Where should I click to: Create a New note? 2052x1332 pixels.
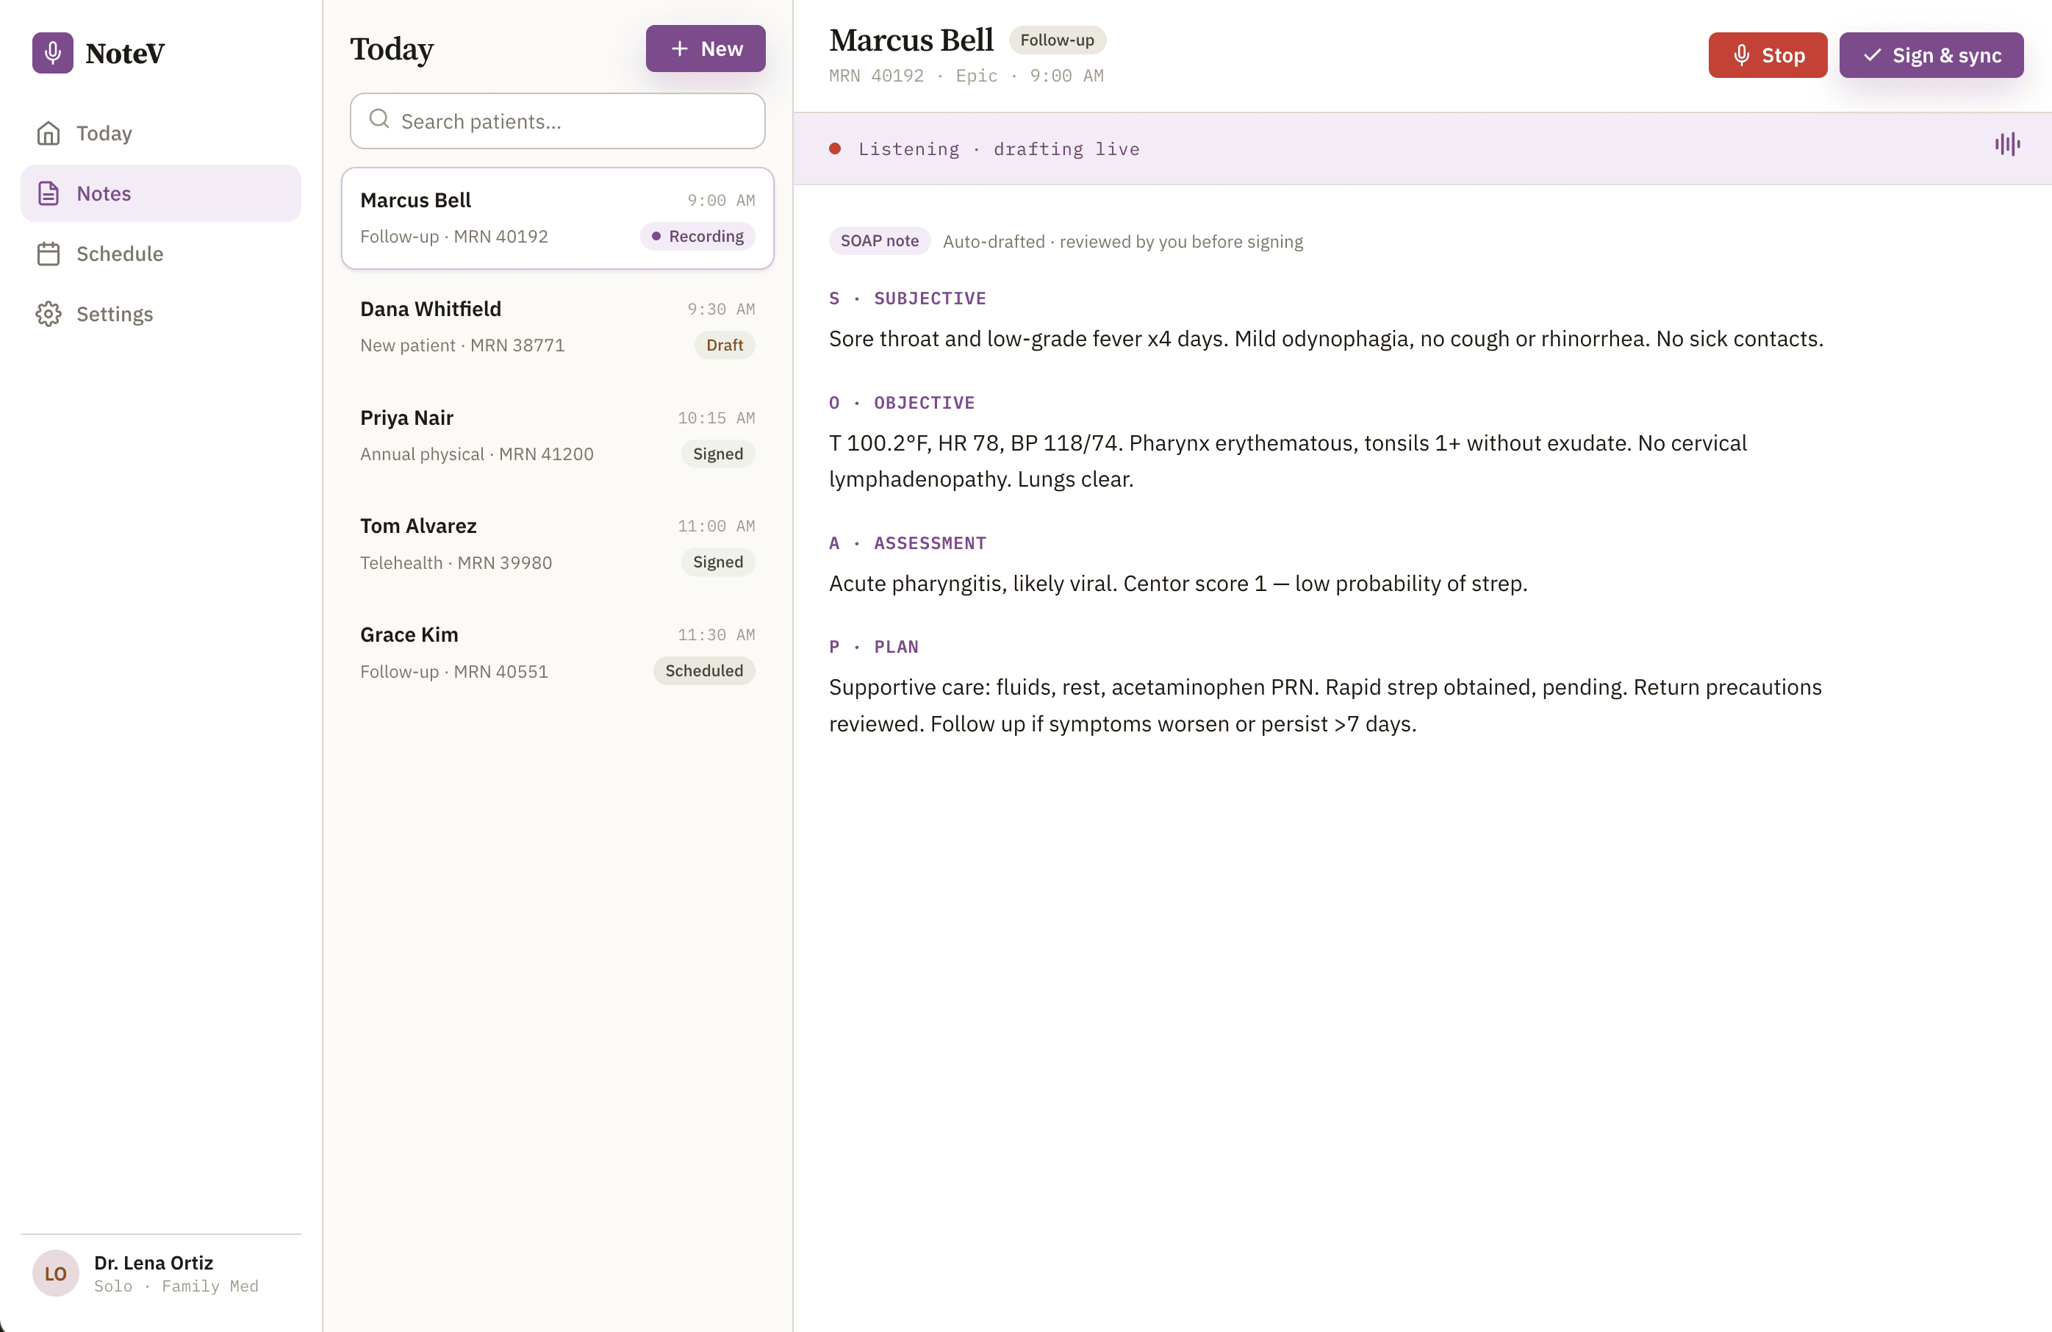pyautogui.click(x=706, y=49)
